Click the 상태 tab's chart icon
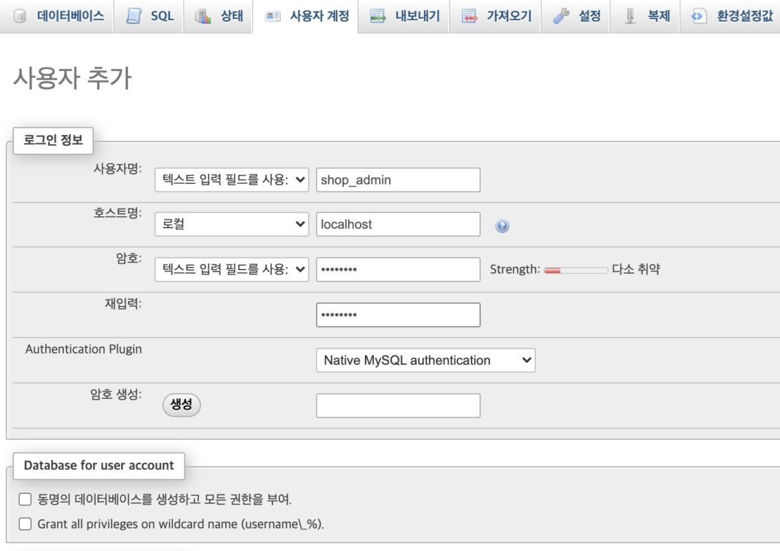780x551 pixels. [x=203, y=16]
